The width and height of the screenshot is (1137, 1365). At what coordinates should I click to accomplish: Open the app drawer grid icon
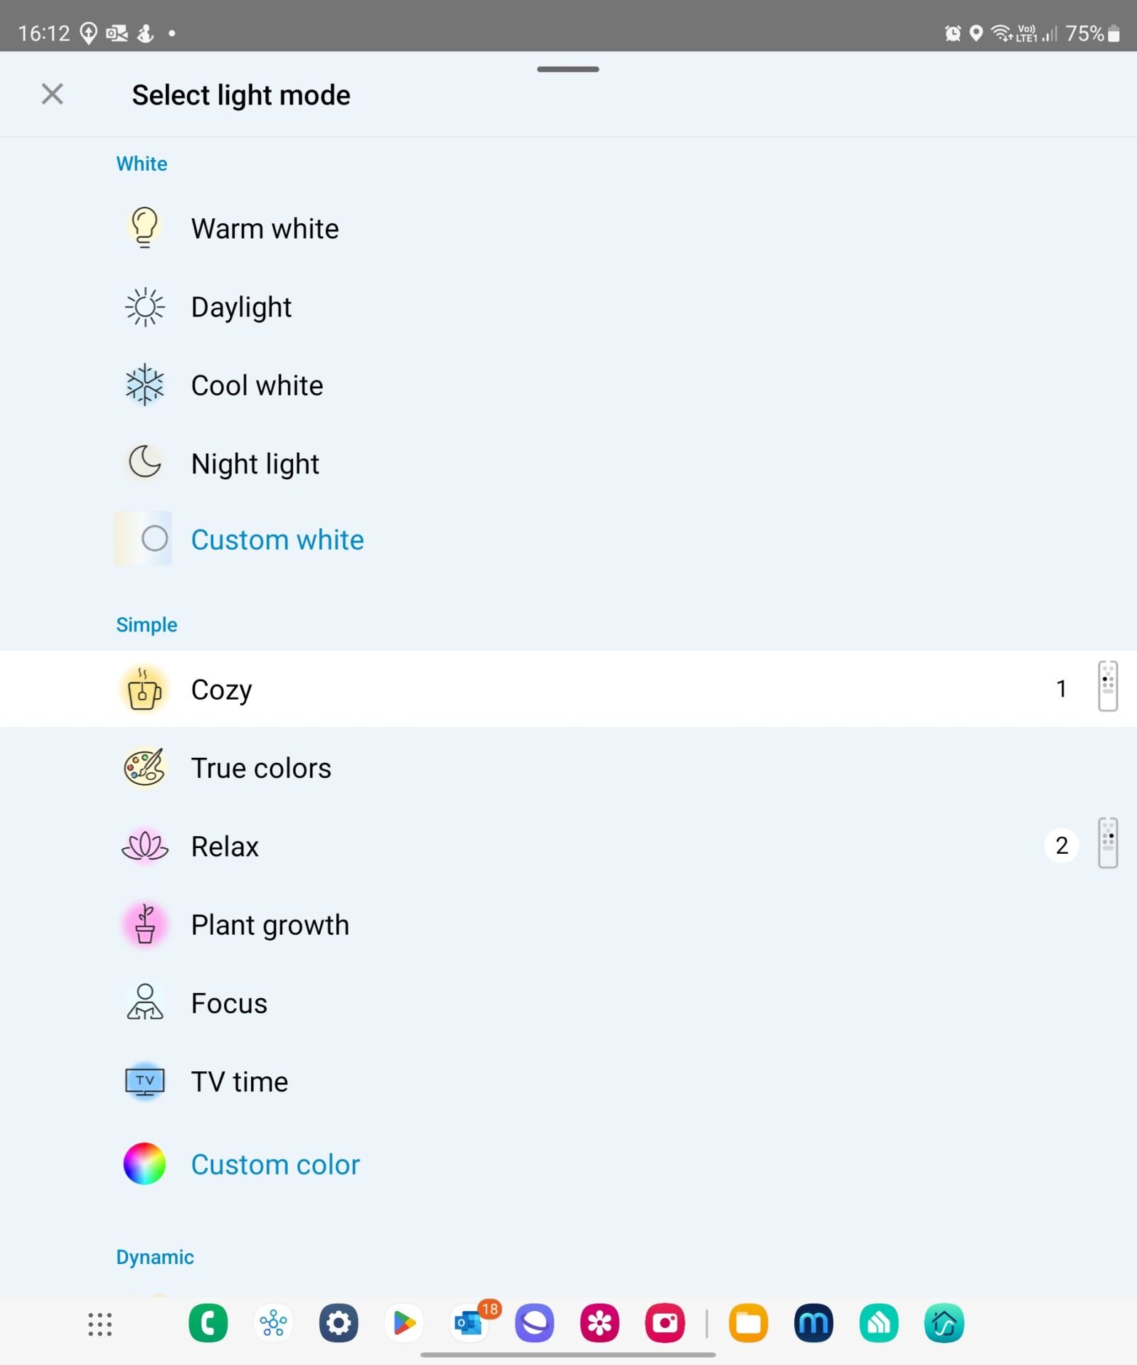(x=100, y=1324)
